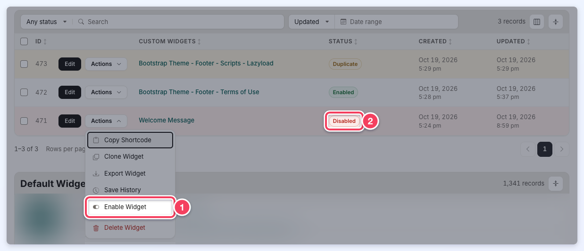Click the 1–3 of 3 pagination text
584x251 pixels.
coord(26,149)
